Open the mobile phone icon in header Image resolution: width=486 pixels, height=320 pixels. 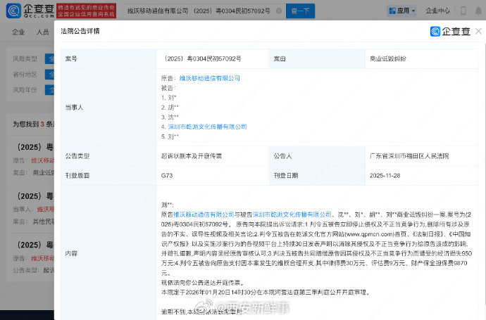(463, 11)
